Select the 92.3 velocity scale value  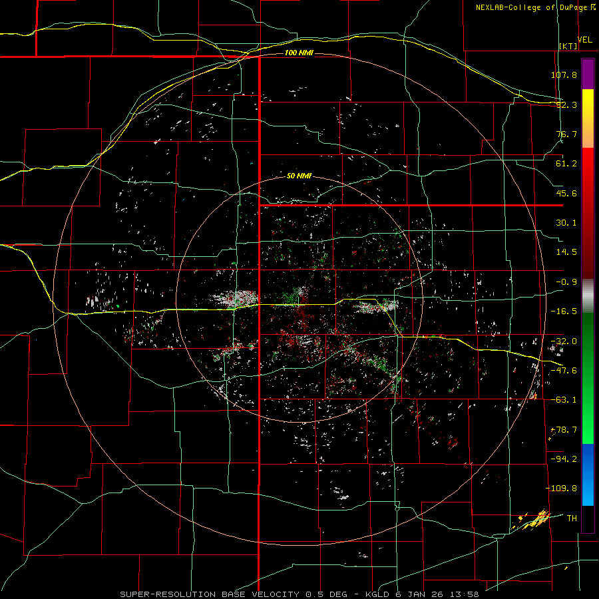click(x=566, y=104)
